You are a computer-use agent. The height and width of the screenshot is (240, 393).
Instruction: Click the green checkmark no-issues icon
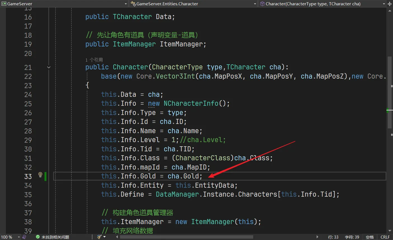point(38,237)
